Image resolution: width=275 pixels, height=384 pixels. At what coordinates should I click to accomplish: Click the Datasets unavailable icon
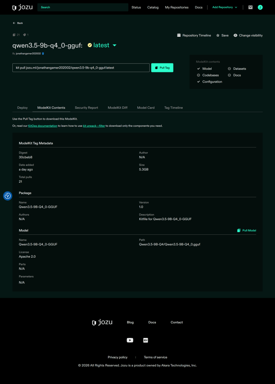click(229, 69)
